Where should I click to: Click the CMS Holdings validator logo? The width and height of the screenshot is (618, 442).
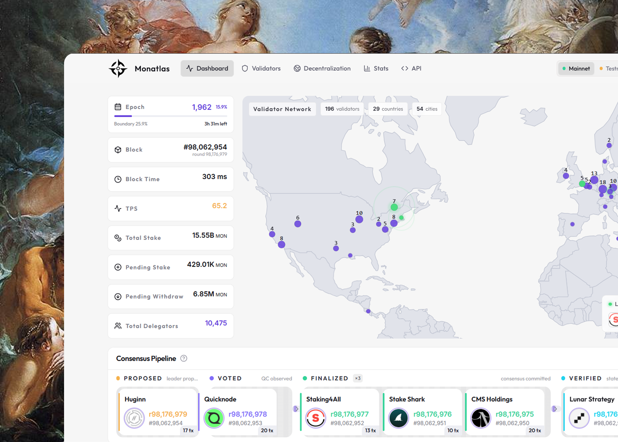click(481, 418)
